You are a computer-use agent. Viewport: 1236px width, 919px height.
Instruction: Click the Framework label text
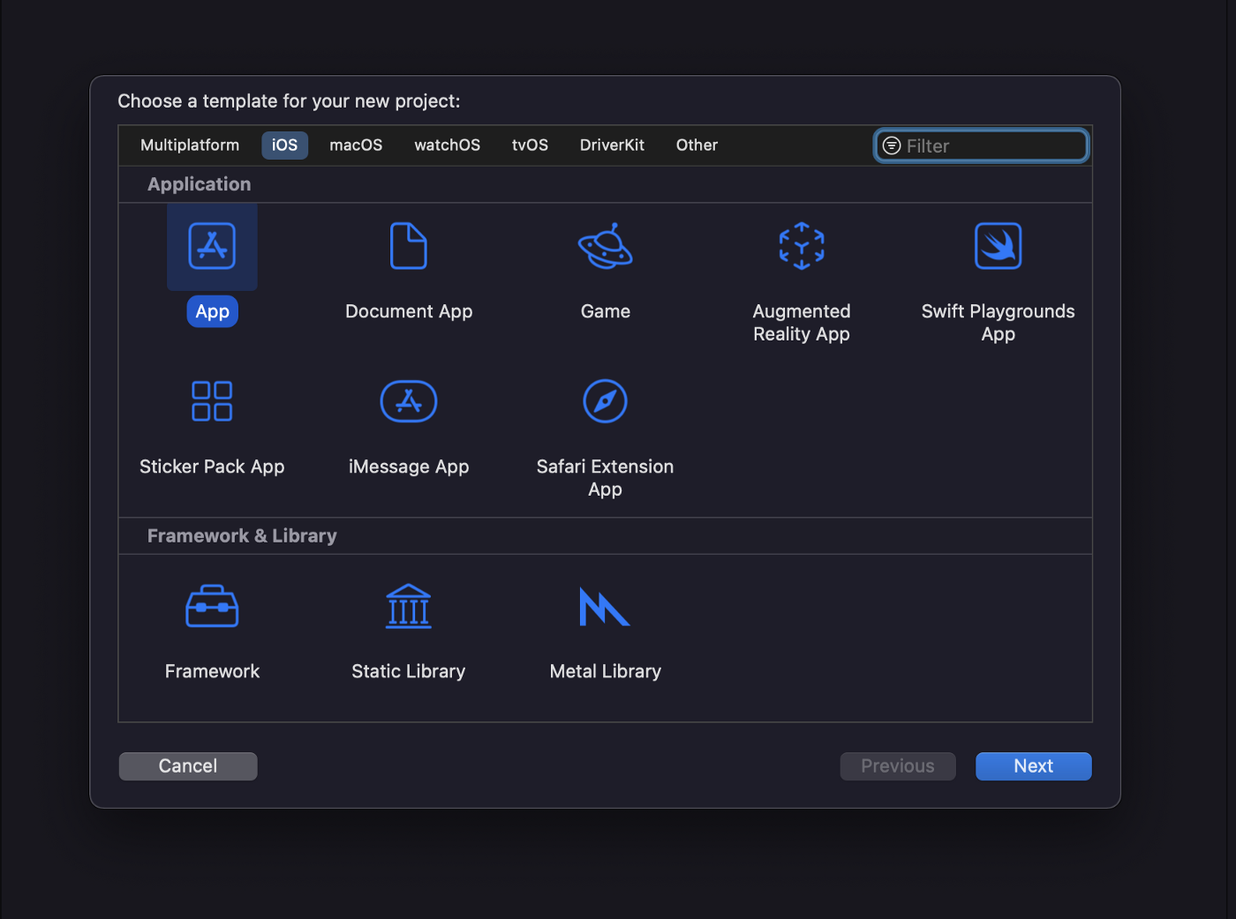coord(212,671)
